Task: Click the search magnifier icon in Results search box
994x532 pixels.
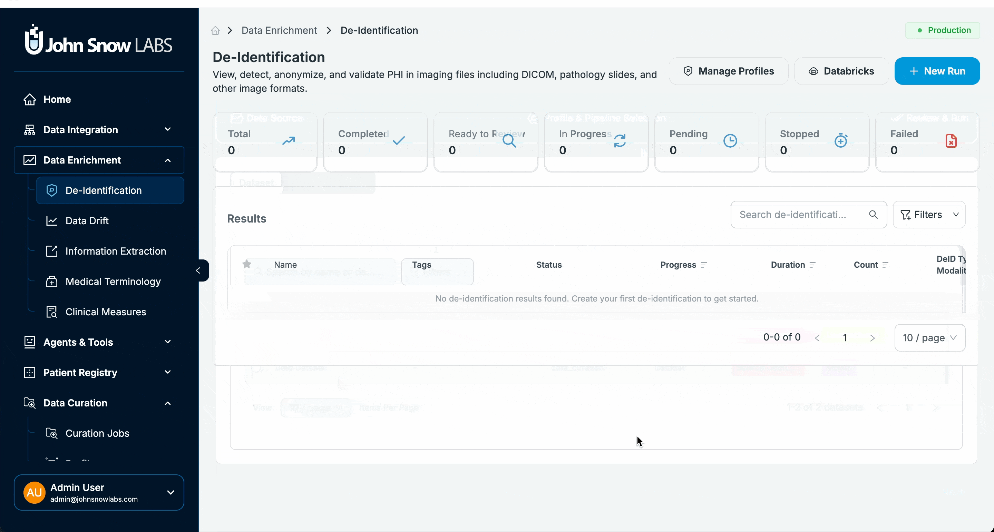Action: [873, 215]
